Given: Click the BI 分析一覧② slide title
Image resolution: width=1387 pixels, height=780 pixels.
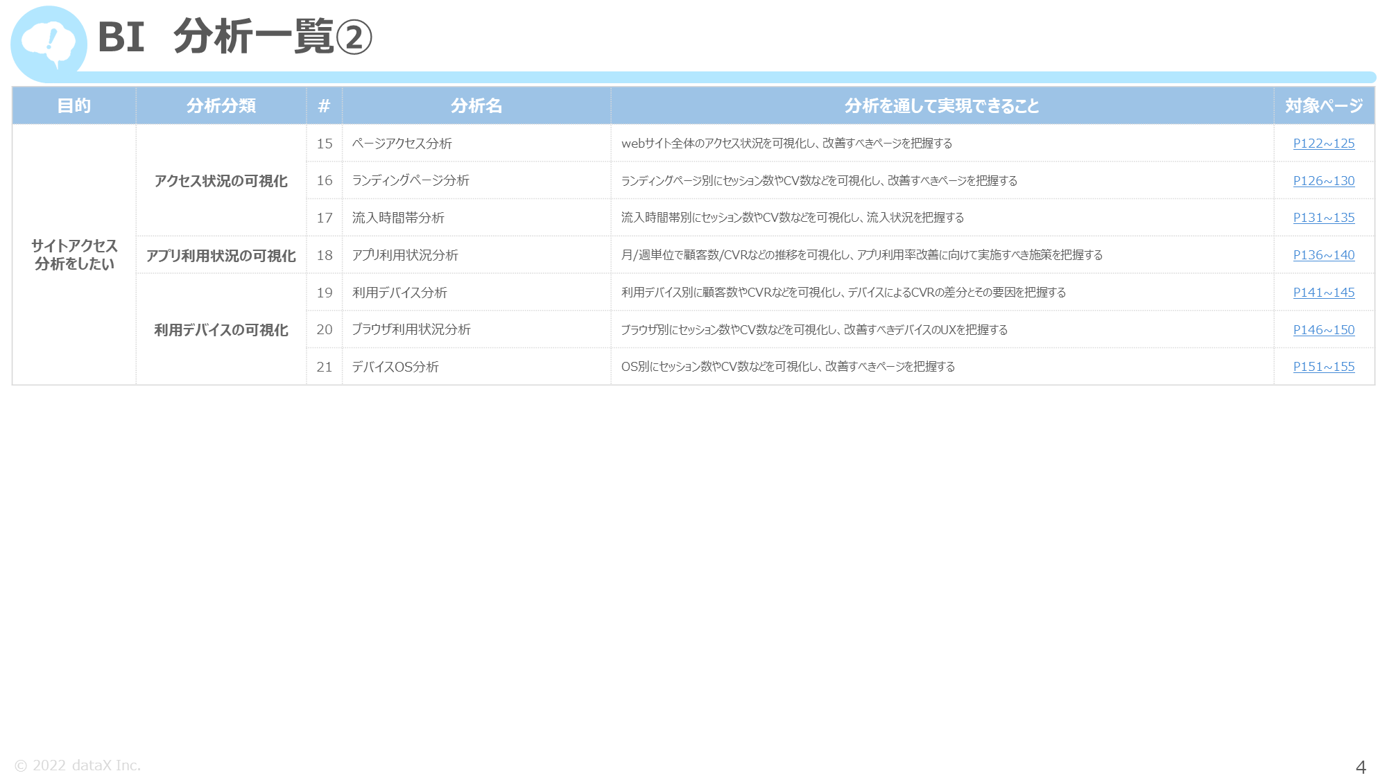Looking at the screenshot, I should pos(235,37).
